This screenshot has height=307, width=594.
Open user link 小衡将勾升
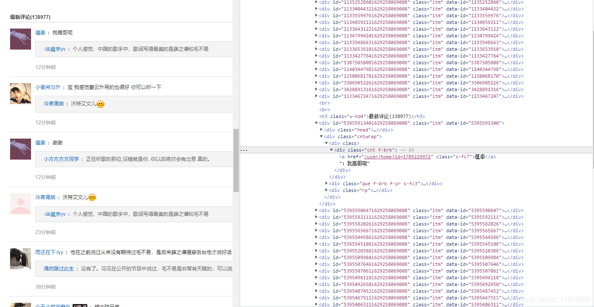pos(48,87)
